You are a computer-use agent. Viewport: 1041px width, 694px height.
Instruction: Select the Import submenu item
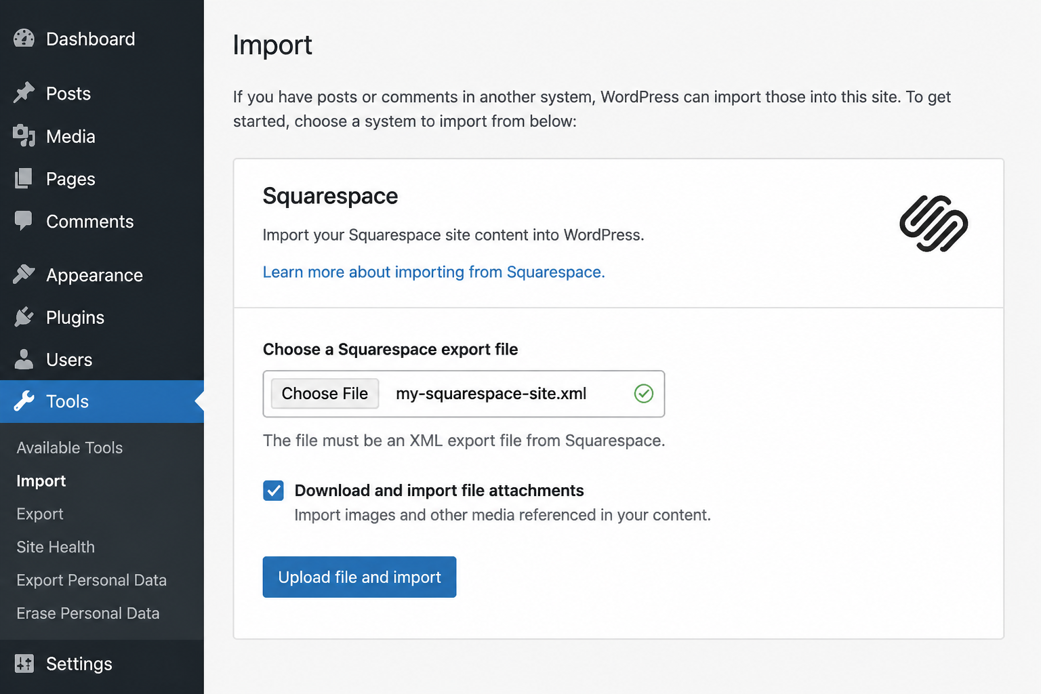tap(41, 481)
